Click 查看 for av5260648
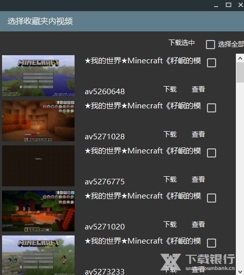244x275 pixels. coord(198,89)
